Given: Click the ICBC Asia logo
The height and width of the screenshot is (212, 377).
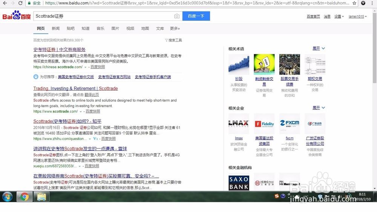Looking at the screenshot, I should coord(264,183).
